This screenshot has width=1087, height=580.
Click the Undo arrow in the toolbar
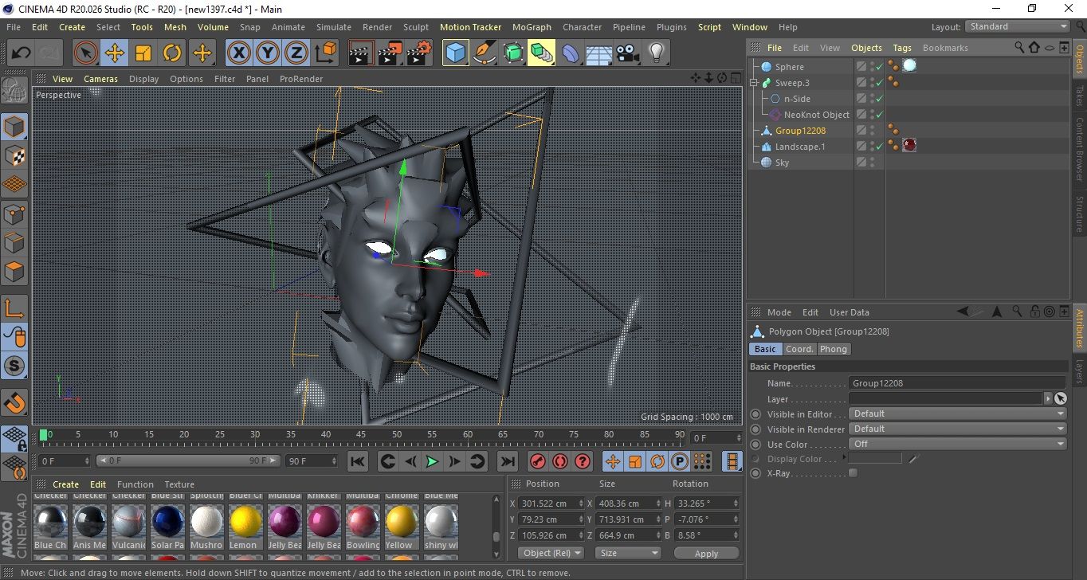pos(22,53)
